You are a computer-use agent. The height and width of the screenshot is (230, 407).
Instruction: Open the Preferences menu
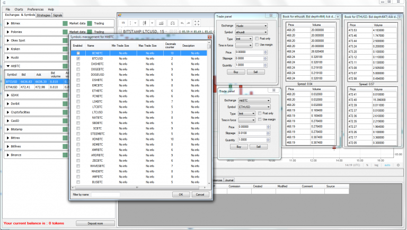pyautogui.click(x=36, y=10)
